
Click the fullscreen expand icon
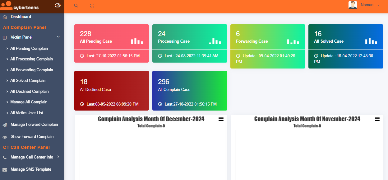tap(92, 6)
